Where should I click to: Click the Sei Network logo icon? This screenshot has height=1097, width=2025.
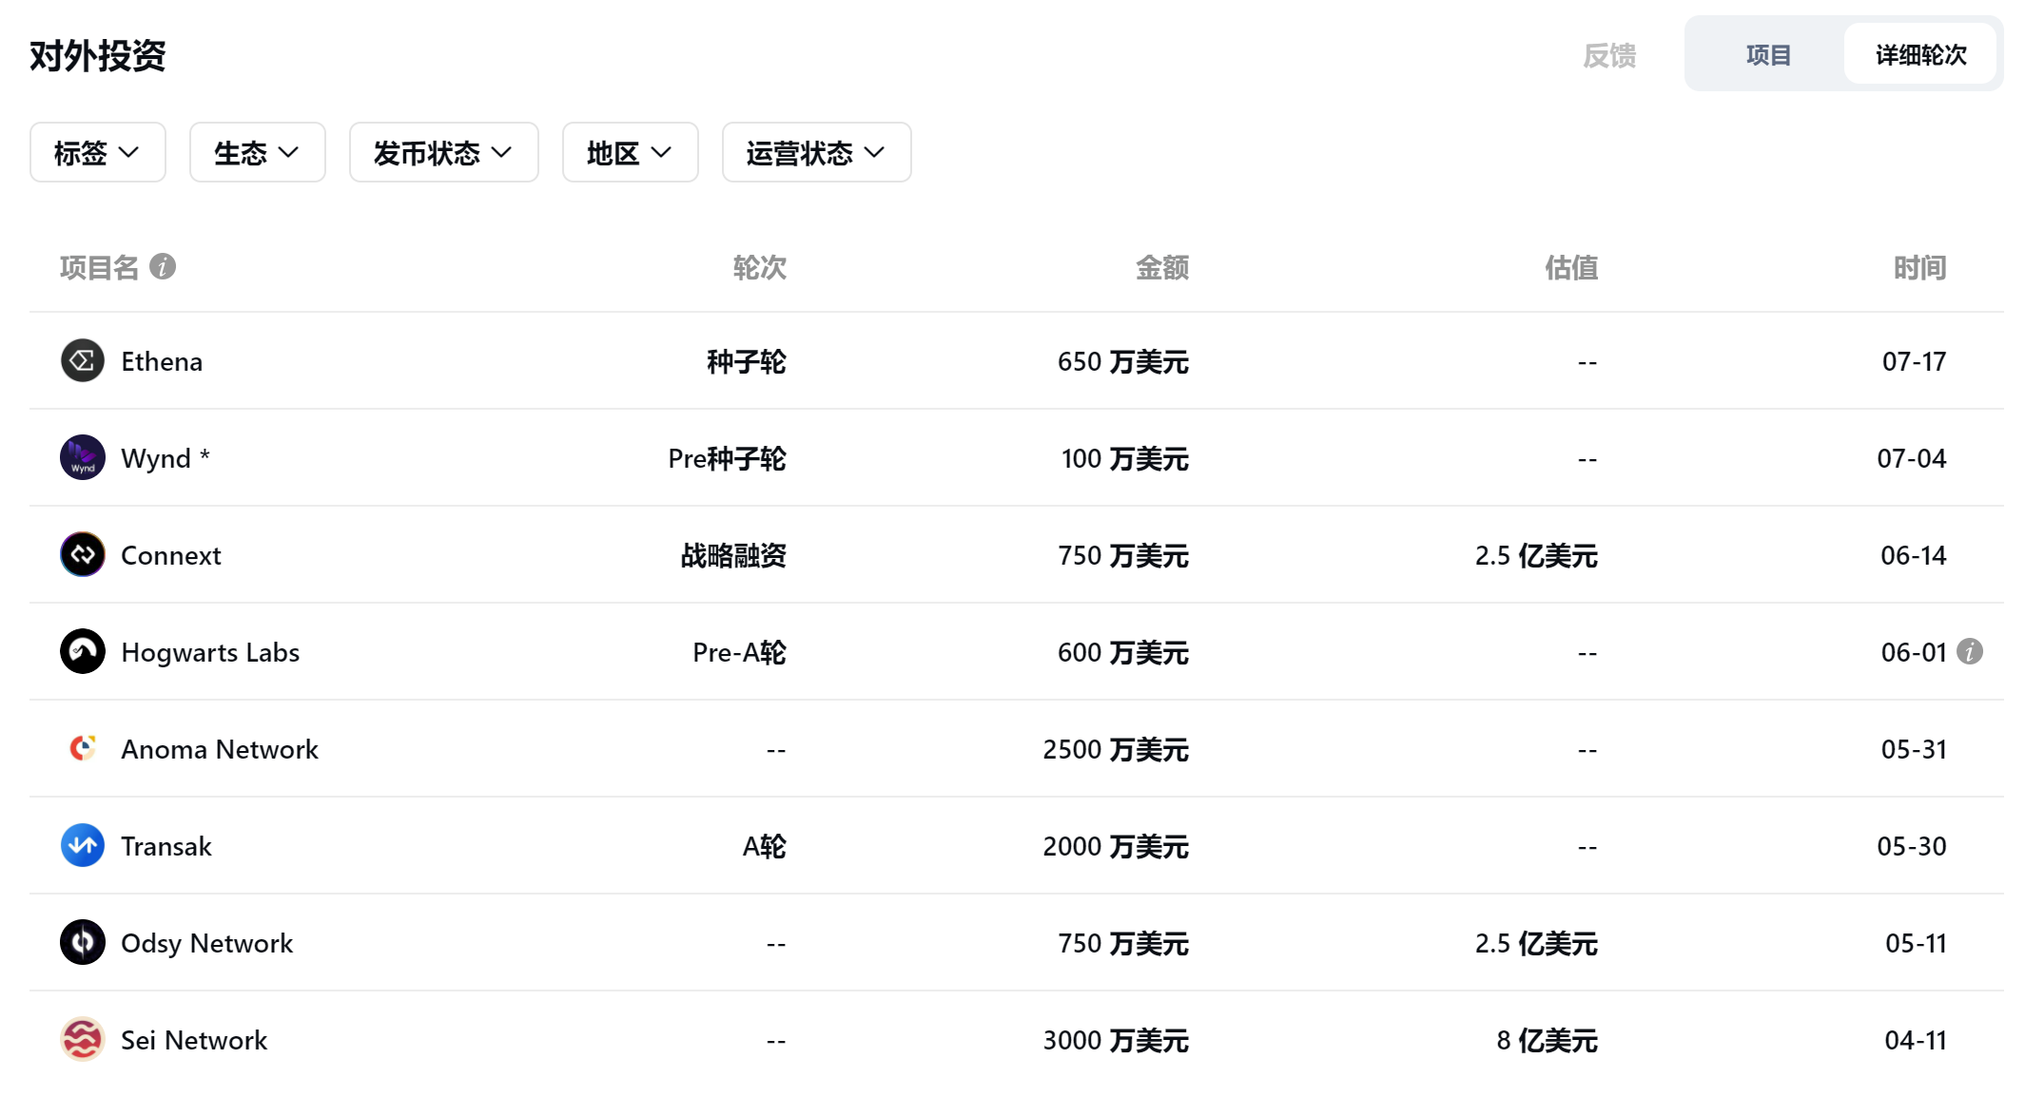[x=83, y=1040]
